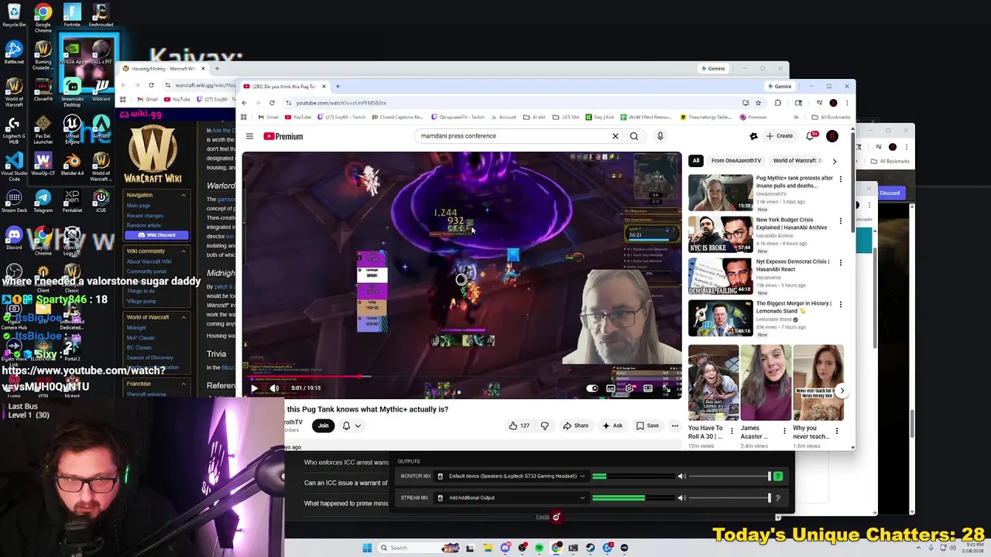Select the World of Warcraft chip
This screenshot has height=557, width=991.
797,161
